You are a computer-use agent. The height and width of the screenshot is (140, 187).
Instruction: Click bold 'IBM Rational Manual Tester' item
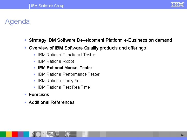[x=65, y=68]
